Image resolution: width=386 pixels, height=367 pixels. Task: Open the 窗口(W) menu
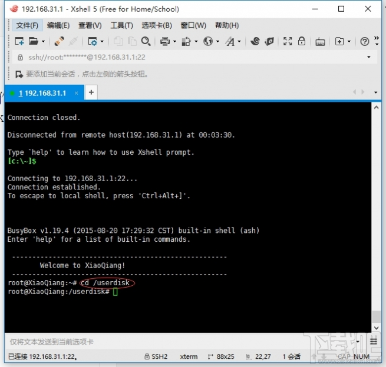193,25
